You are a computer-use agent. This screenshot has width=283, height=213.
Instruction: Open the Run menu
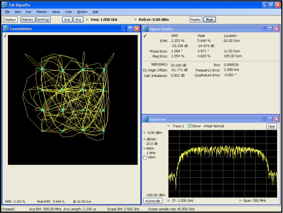point(28,12)
